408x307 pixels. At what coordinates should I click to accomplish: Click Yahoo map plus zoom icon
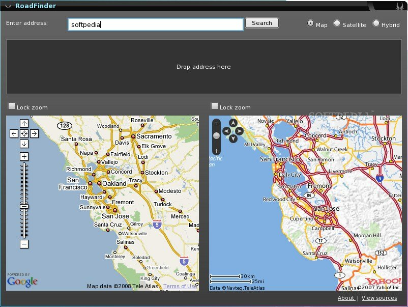216,151
